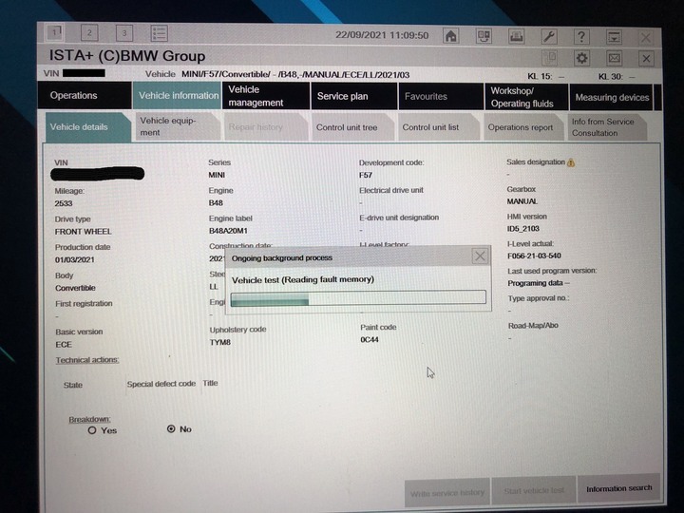Image resolution: width=684 pixels, height=513 pixels.
Task: Switch to the Operations report tab
Action: click(x=523, y=127)
